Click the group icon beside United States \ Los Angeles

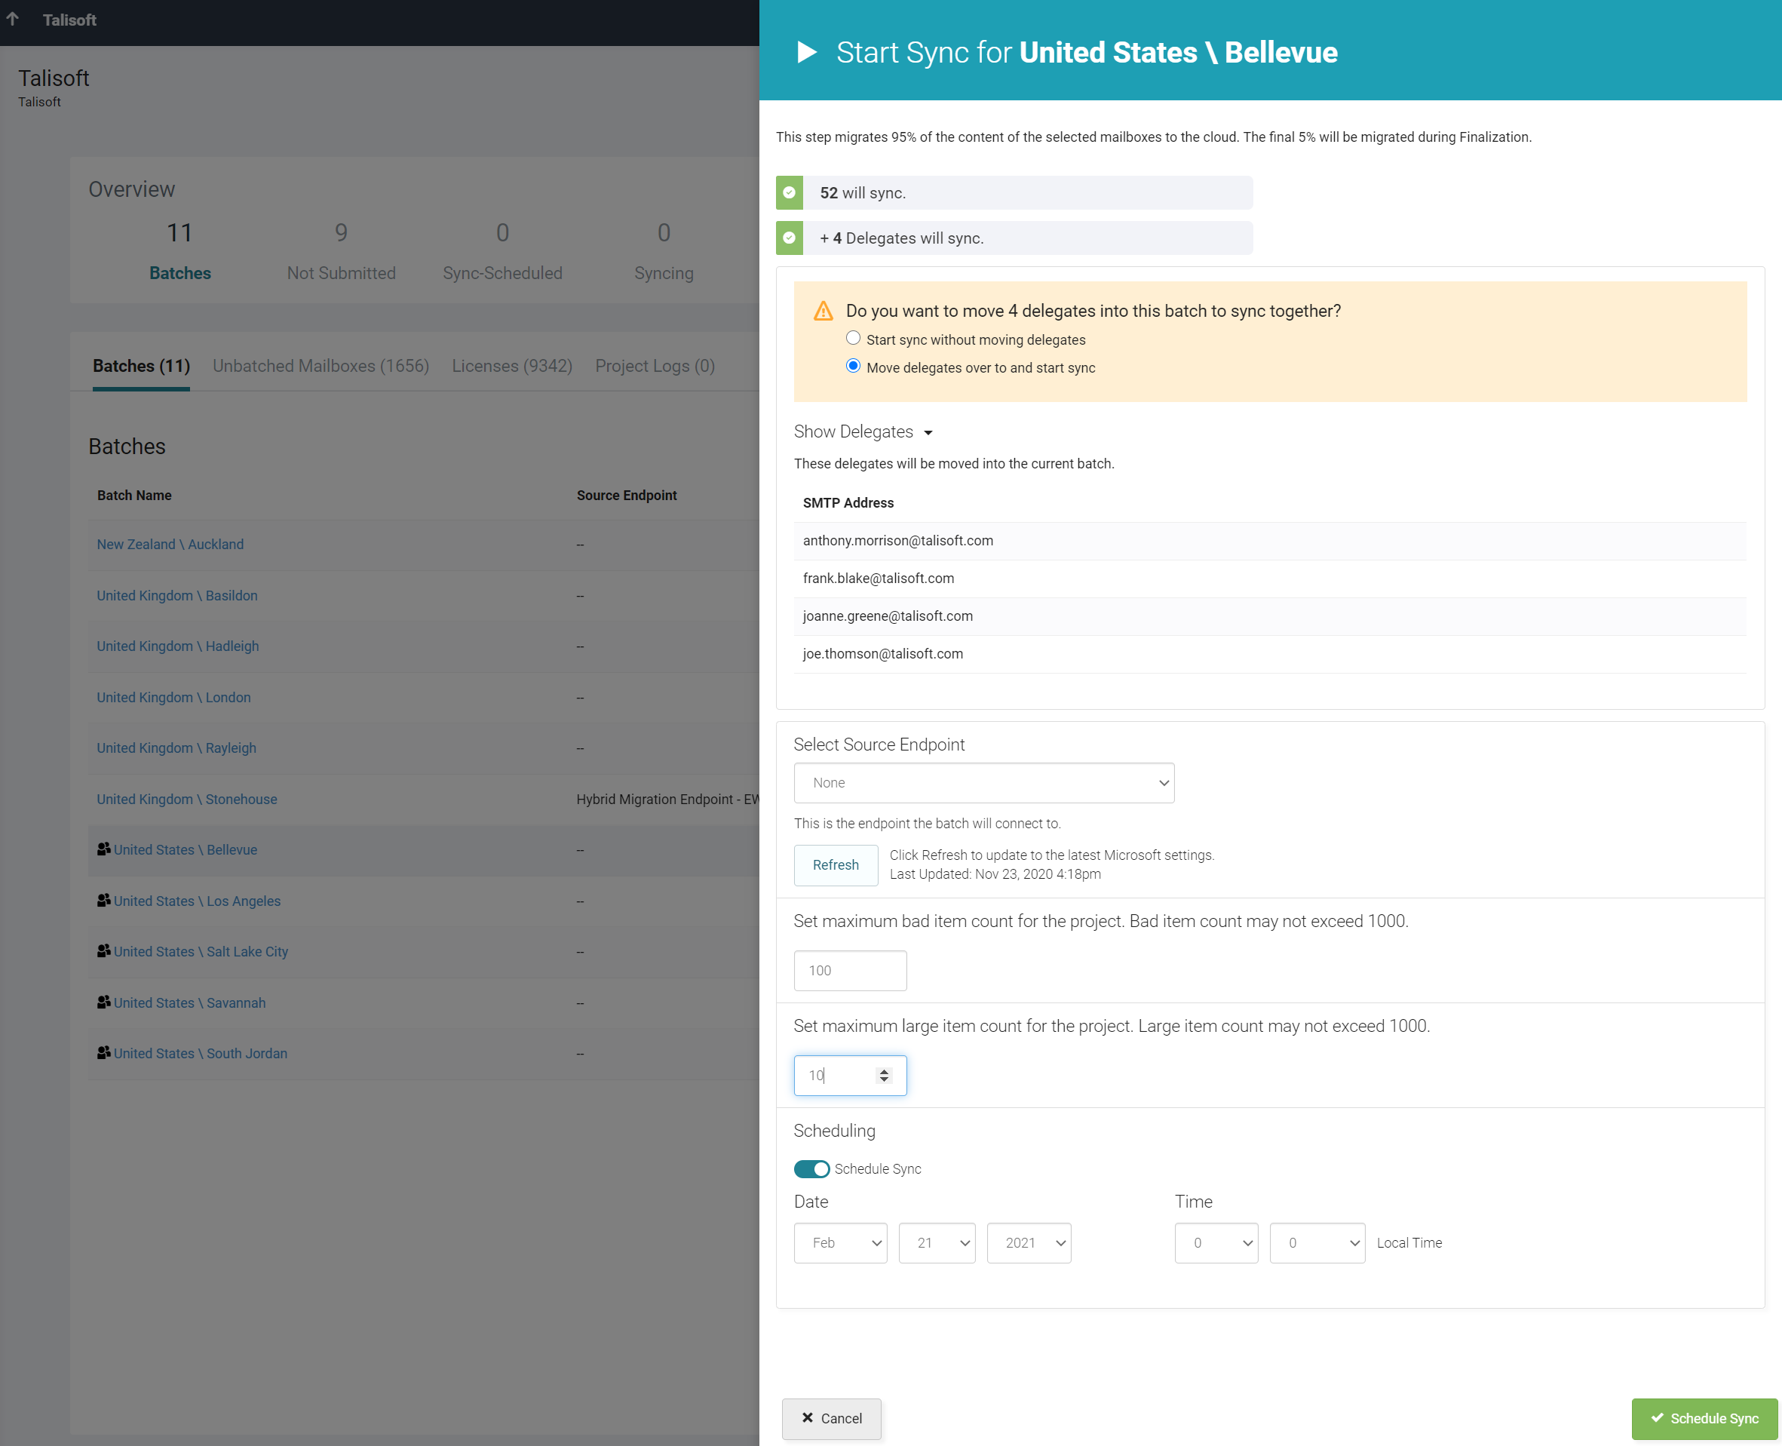click(104, 901)
